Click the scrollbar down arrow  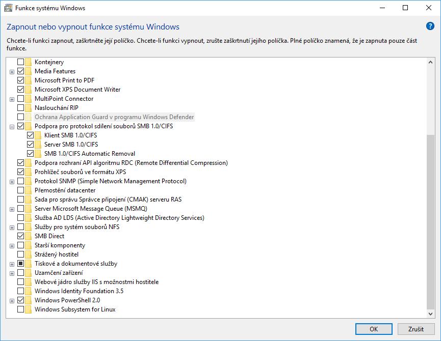point(431,314)
